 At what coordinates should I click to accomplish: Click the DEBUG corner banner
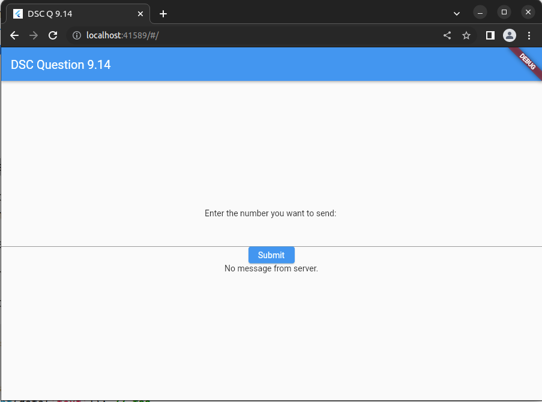527,61
